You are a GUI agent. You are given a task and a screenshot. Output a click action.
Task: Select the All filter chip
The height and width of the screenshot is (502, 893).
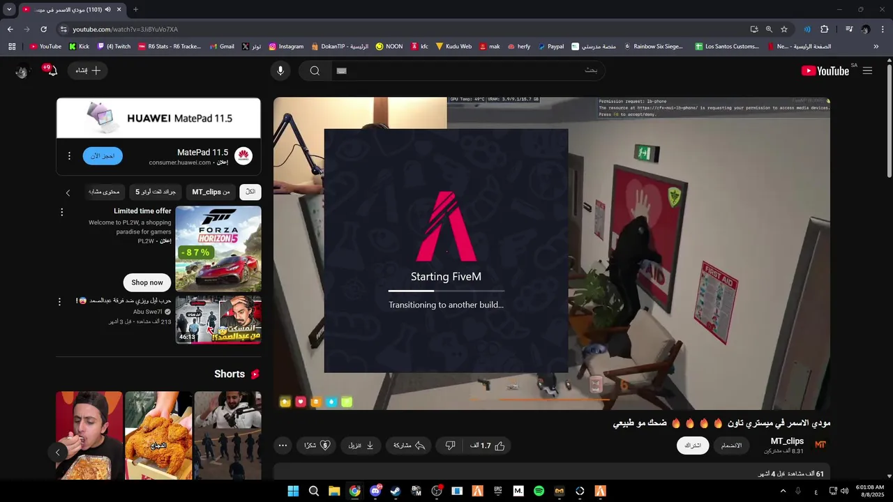250,192
